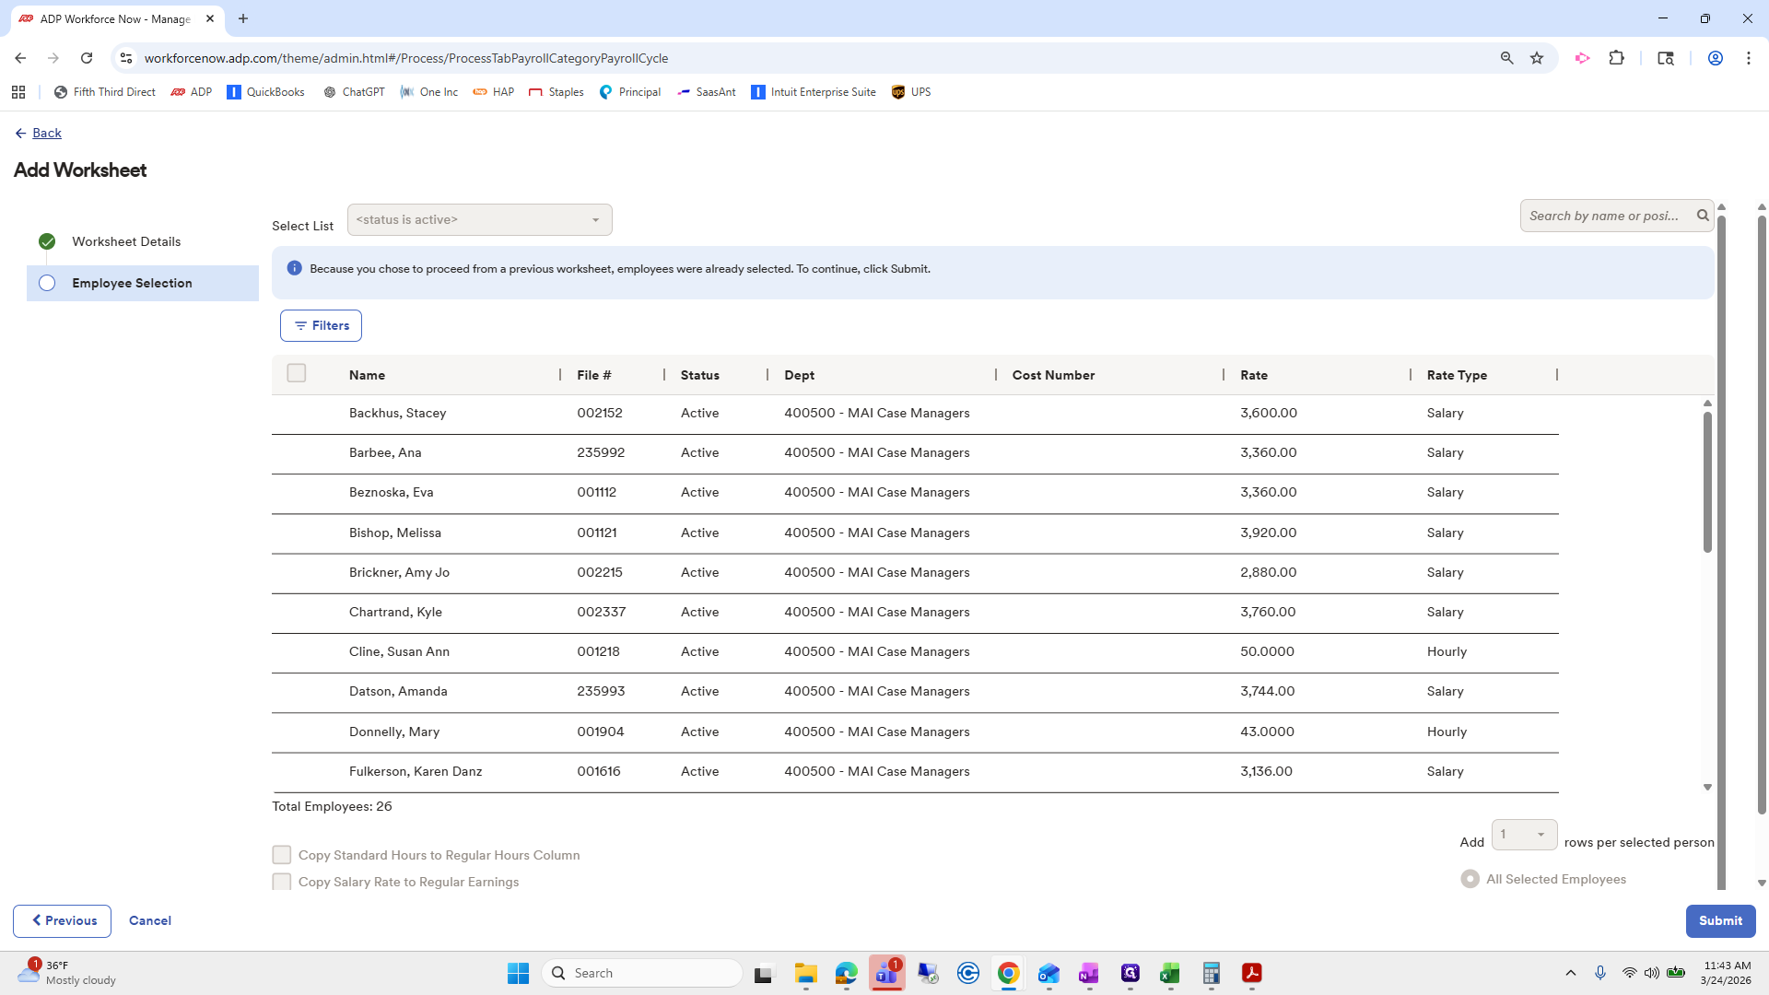Open the rows per selected person dropdown

[1524, 835]
